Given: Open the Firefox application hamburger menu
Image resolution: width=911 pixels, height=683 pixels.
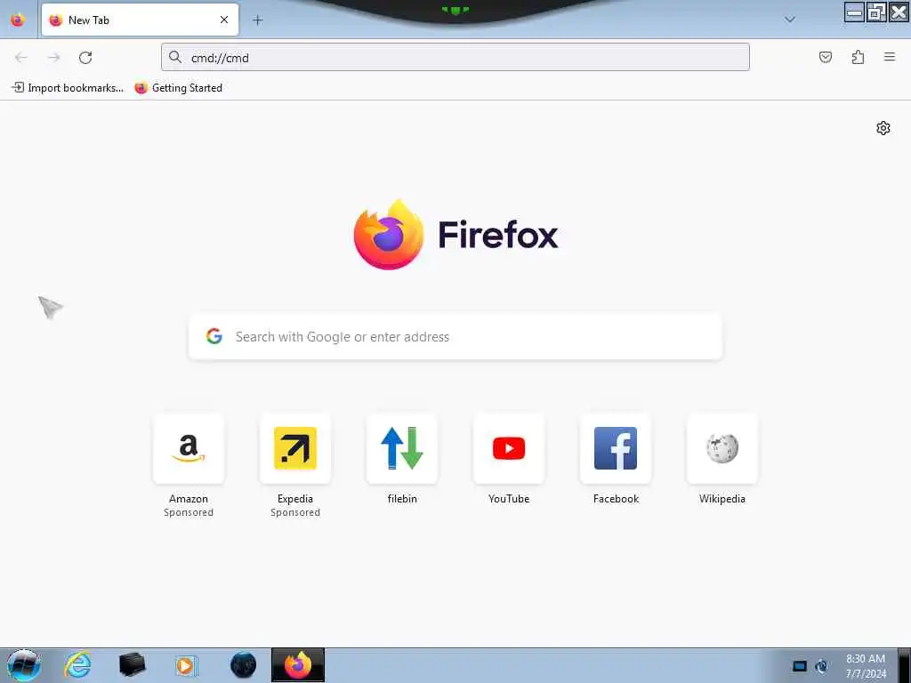Looking at the screenshot, I should 890,57.
